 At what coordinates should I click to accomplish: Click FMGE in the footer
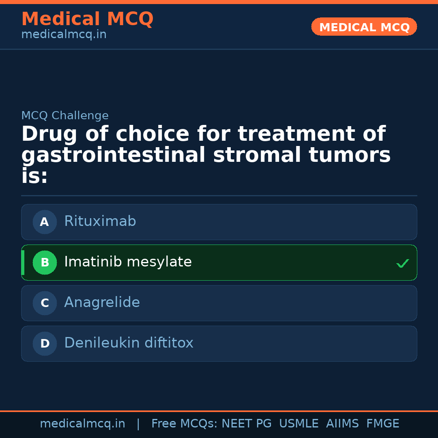click(x=382, y=424)
